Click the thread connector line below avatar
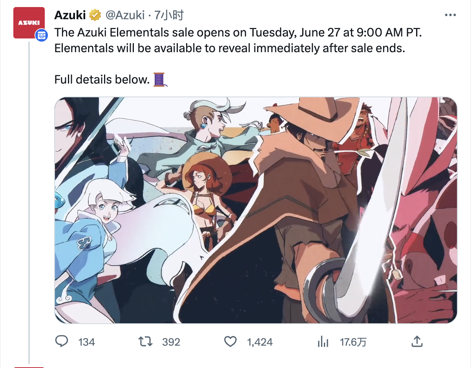475x368 pixels. pyautogui.click(x=29, y=202)
